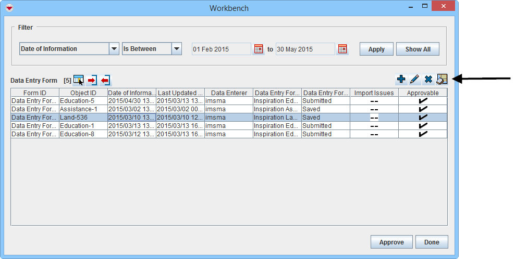Screen dimensions: 515x259
Task: Click the rightmost icon beside the delete X
Action: pos(442,79)
